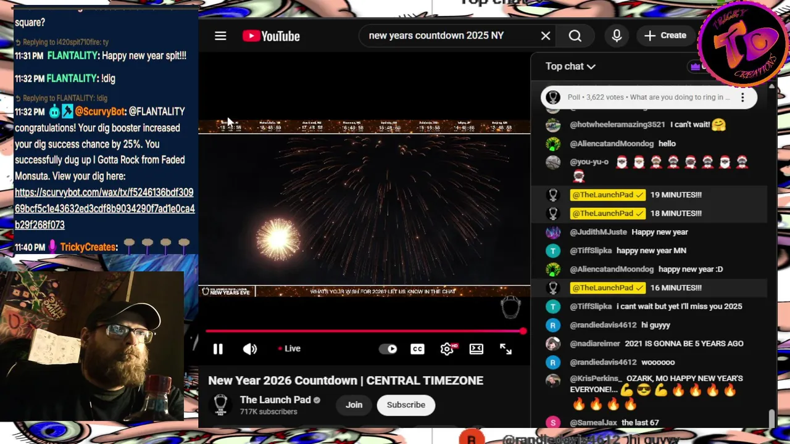Select FLANTALITY username on the !dig message
The height and width of the screenshot is (444, 790).
point(72,78)
